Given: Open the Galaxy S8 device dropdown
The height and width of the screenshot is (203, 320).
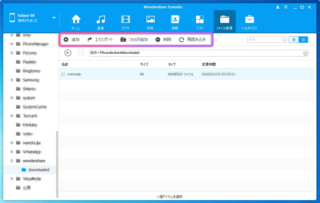Looking at the screenshot, I should pos(54,18).
